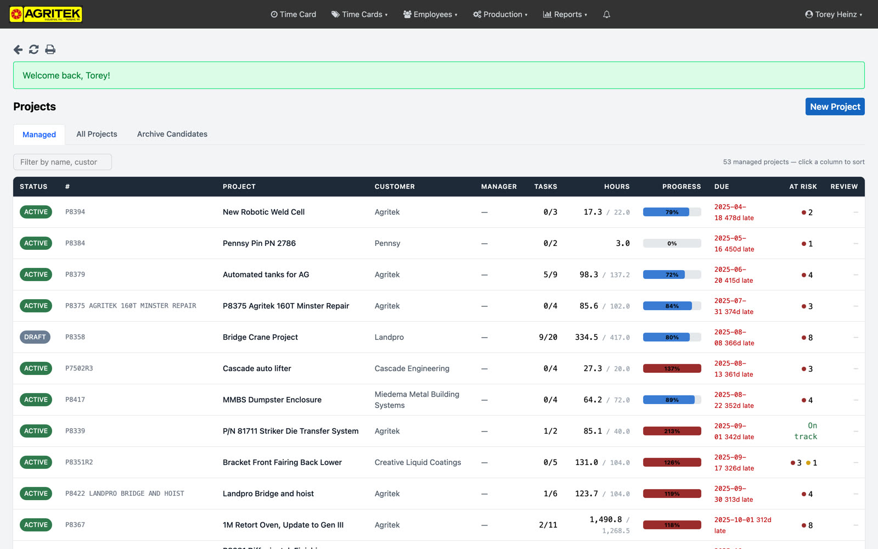Focus the filter by name field

63,162
